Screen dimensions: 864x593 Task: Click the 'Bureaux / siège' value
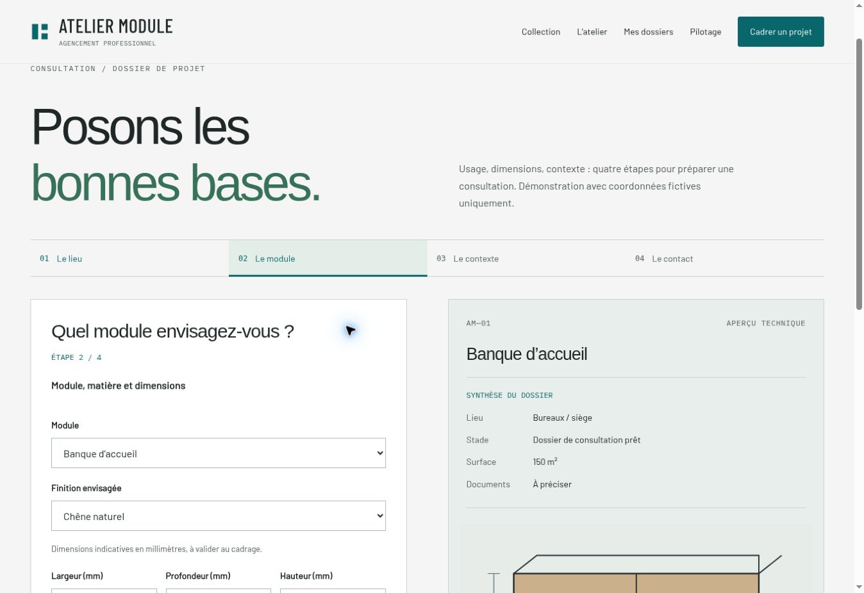click(562, 418)
